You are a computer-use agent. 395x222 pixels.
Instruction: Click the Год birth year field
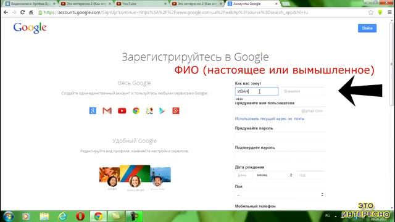click(x=311, y=175)
